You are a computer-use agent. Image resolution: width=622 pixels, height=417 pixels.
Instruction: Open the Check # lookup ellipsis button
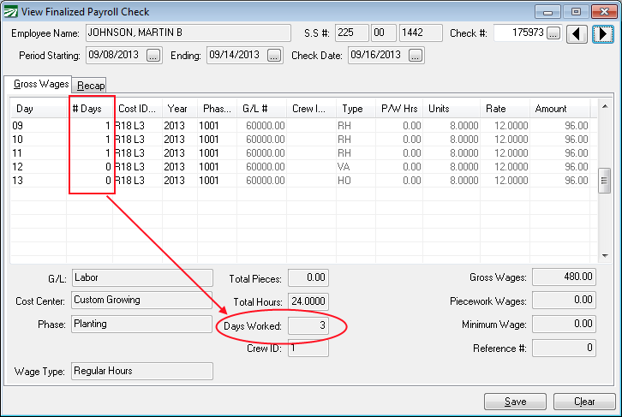click(553, 33)
